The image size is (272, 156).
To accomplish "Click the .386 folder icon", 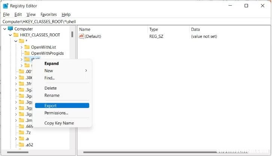I will [21, 78].
